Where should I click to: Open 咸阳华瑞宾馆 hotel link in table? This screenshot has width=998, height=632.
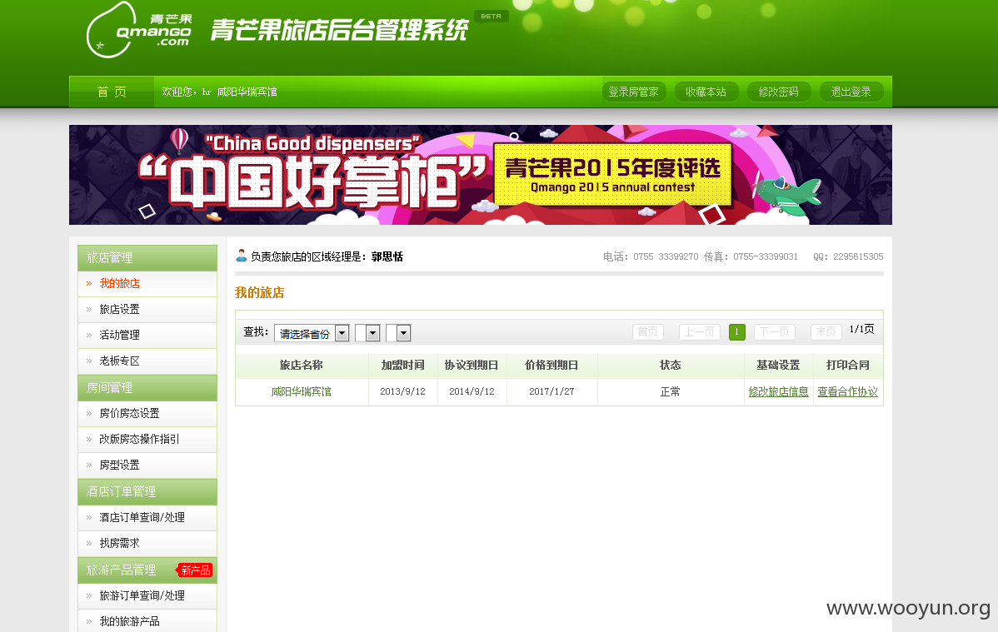[301, 391]
